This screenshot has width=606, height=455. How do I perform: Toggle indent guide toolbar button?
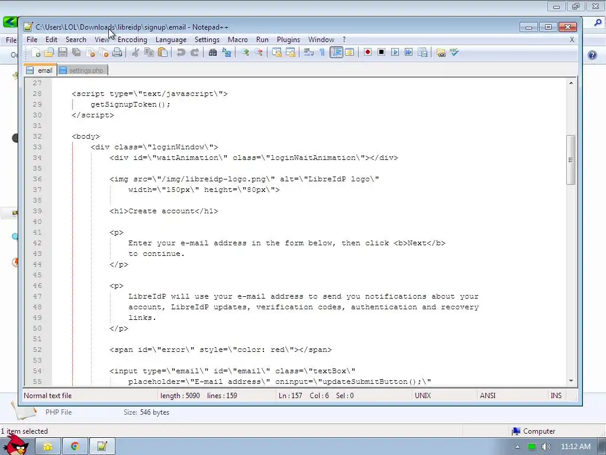(336, 53)
